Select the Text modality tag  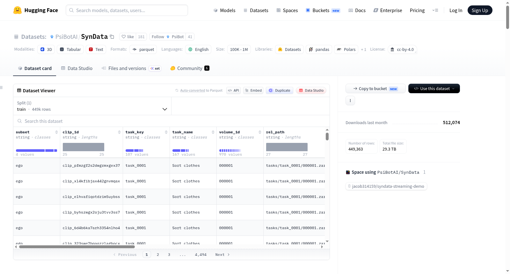96,49
